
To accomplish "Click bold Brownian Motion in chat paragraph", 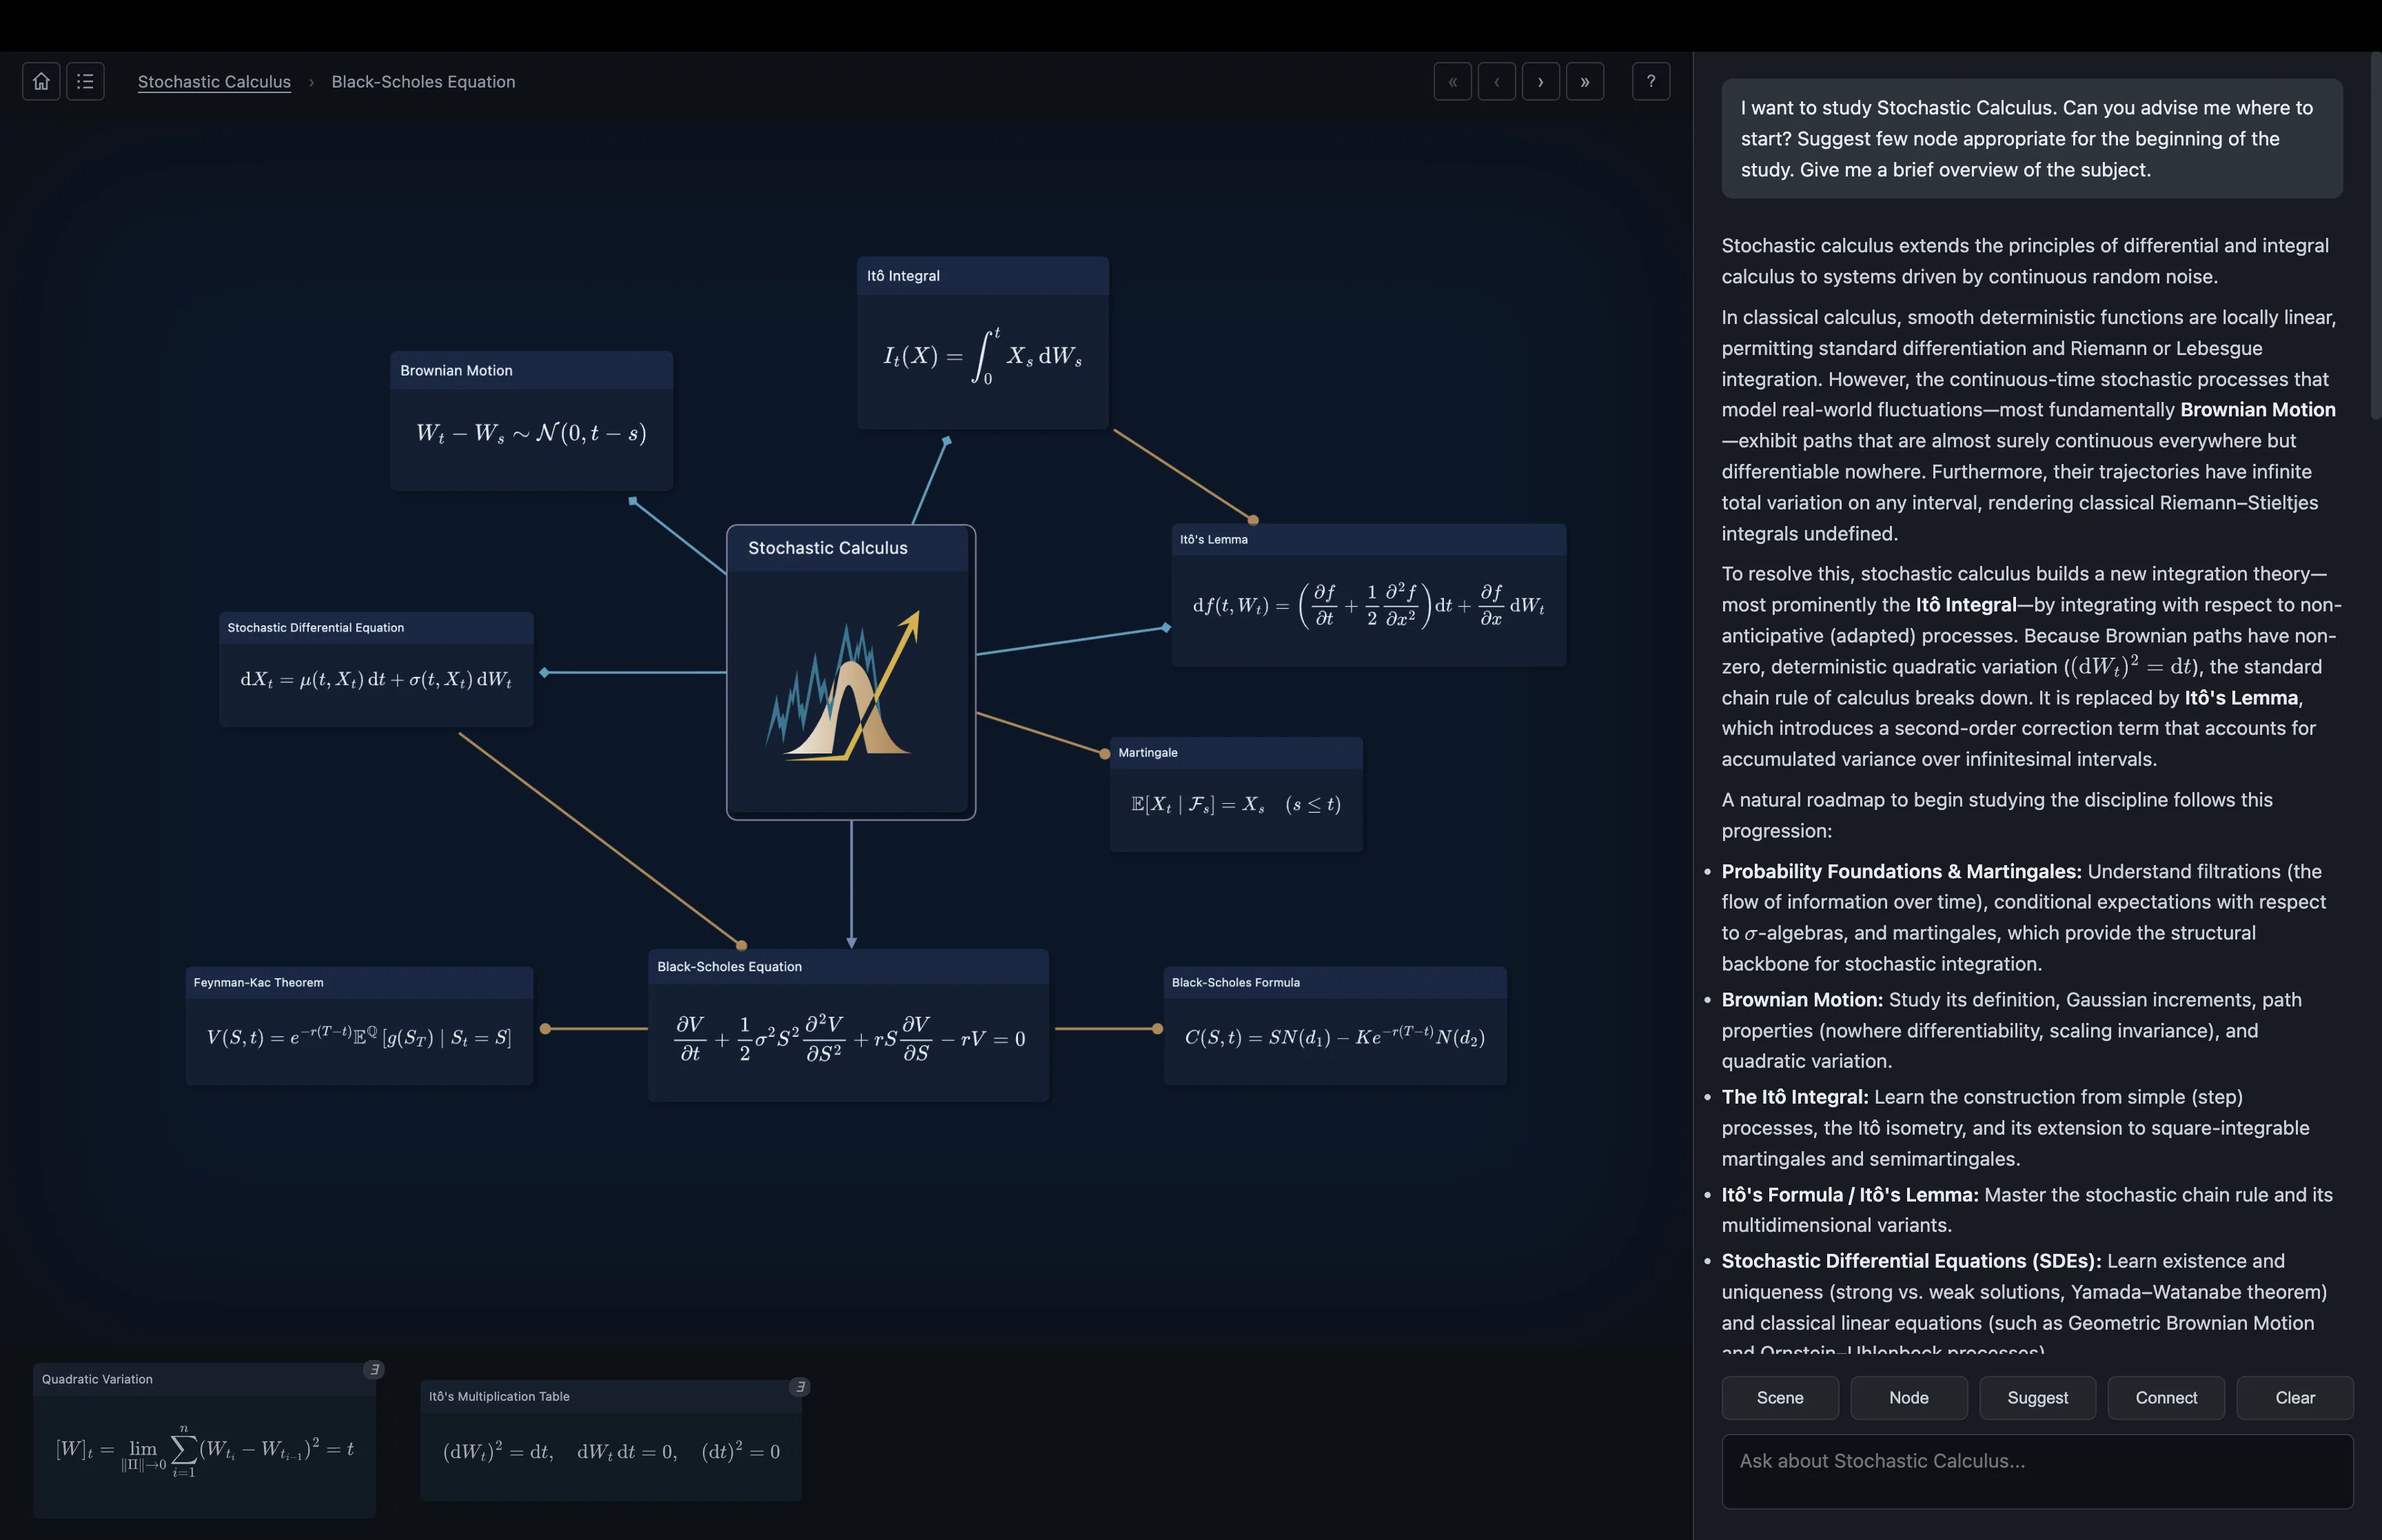I will [2257, 410].
